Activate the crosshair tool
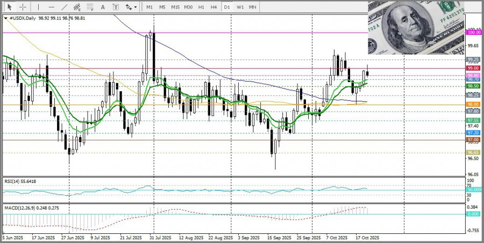The width and height of the screenshot is (484, 243). 23,7
